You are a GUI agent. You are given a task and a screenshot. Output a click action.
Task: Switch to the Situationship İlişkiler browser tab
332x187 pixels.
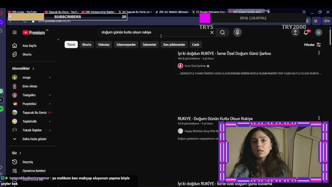[x=99, y=12]
